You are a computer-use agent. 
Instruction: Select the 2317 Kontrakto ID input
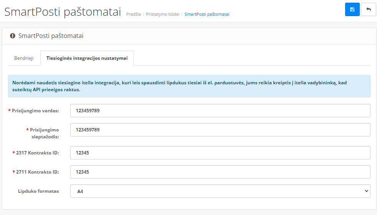[x=220, y=153]
